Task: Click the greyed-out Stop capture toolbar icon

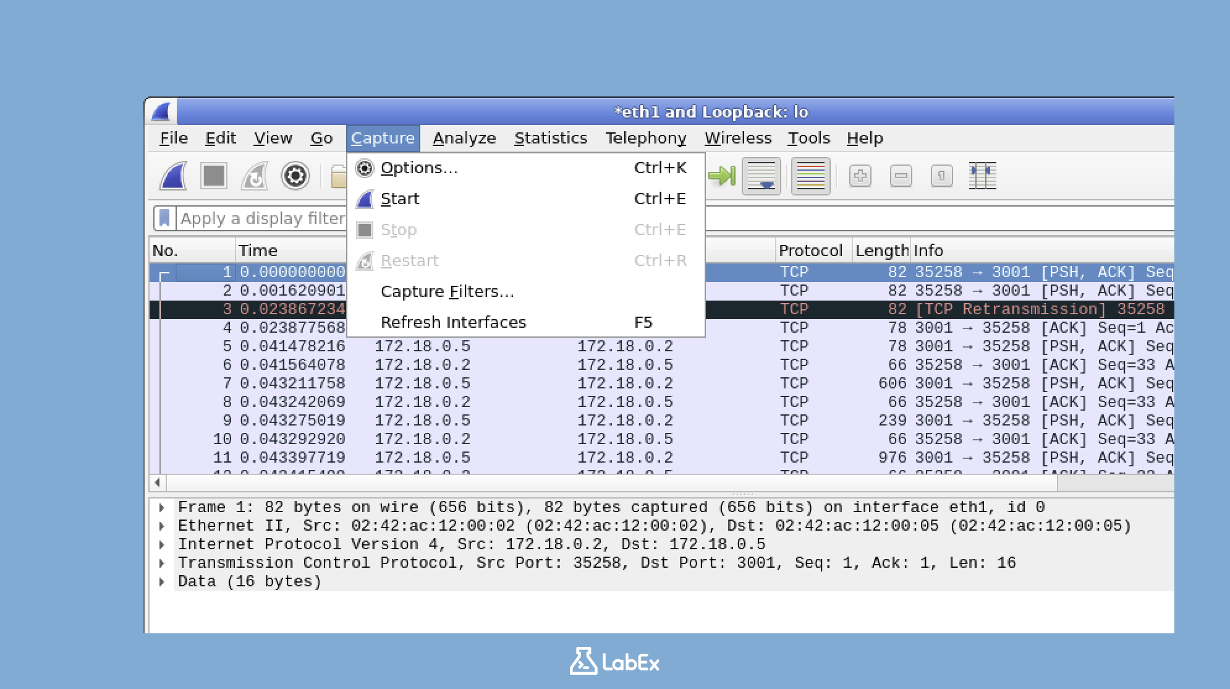Action: pos(213,176)
